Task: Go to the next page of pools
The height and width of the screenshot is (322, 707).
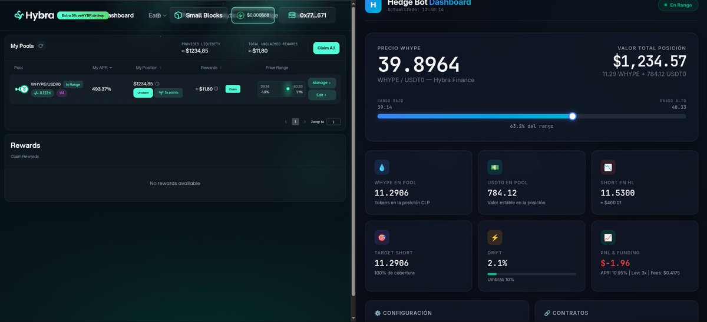Action: (305, 122)
